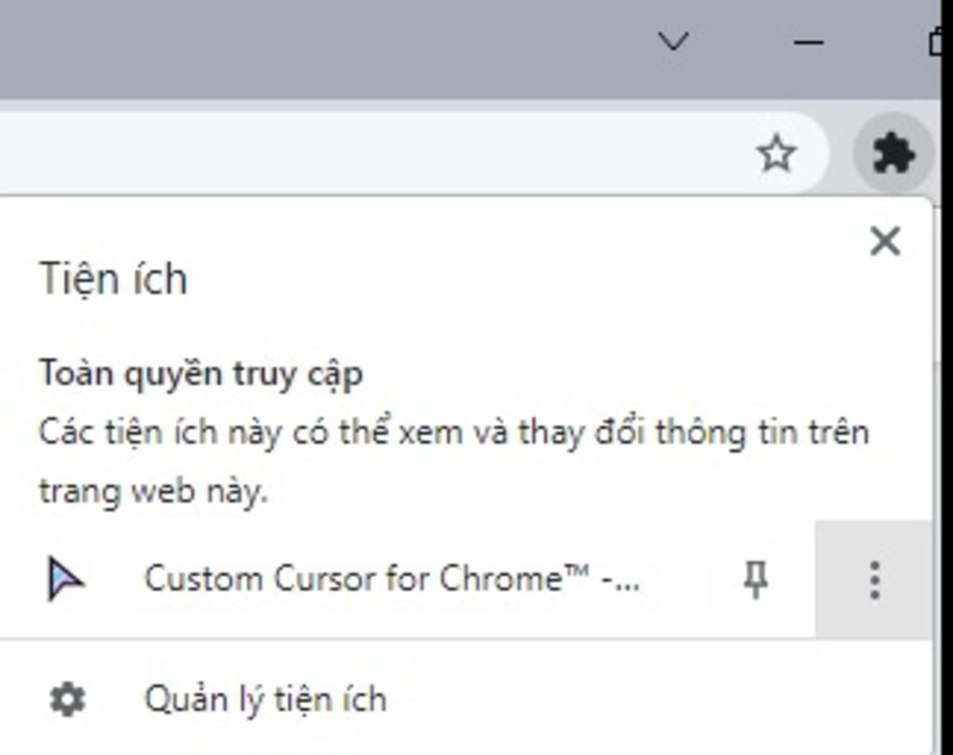
Task: Click the text line starting Các tiện ích này
Action: pos(453,433)
